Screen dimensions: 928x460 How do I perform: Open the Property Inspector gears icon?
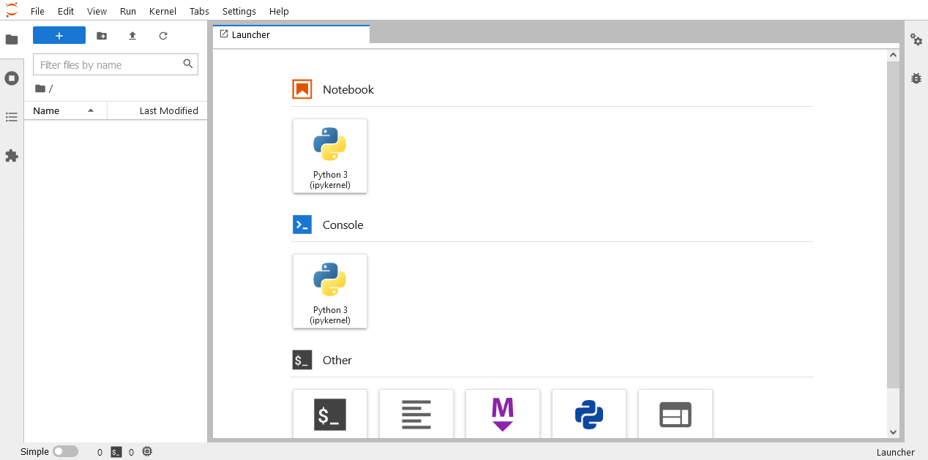pyautogui.click(x=916, y=39)
